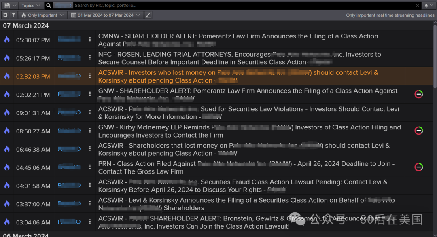Open the save icon dropdown arrow
Image resolution: width=437 pixels, height=237 pixels.
(15, 5)
